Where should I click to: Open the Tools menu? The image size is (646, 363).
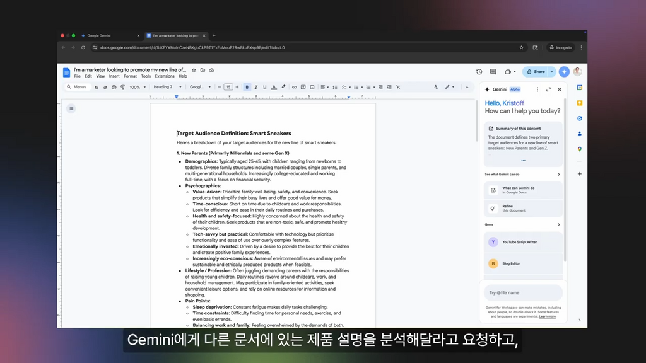(146, 76)
